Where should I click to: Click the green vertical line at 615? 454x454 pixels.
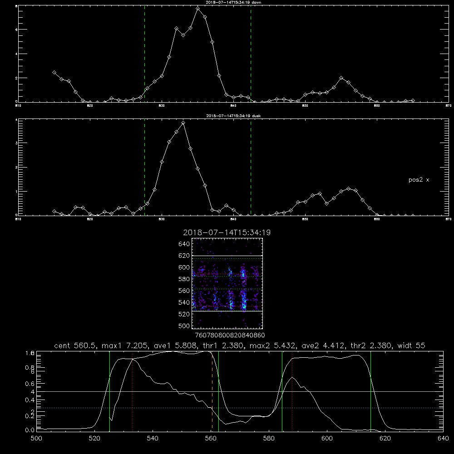coord(370,391)
